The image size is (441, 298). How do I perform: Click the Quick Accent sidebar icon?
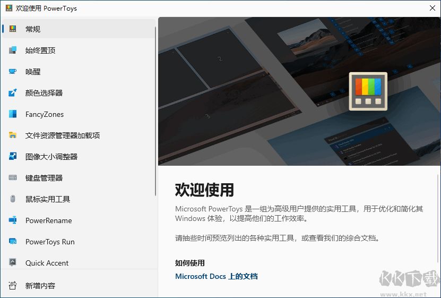point(13,263)
